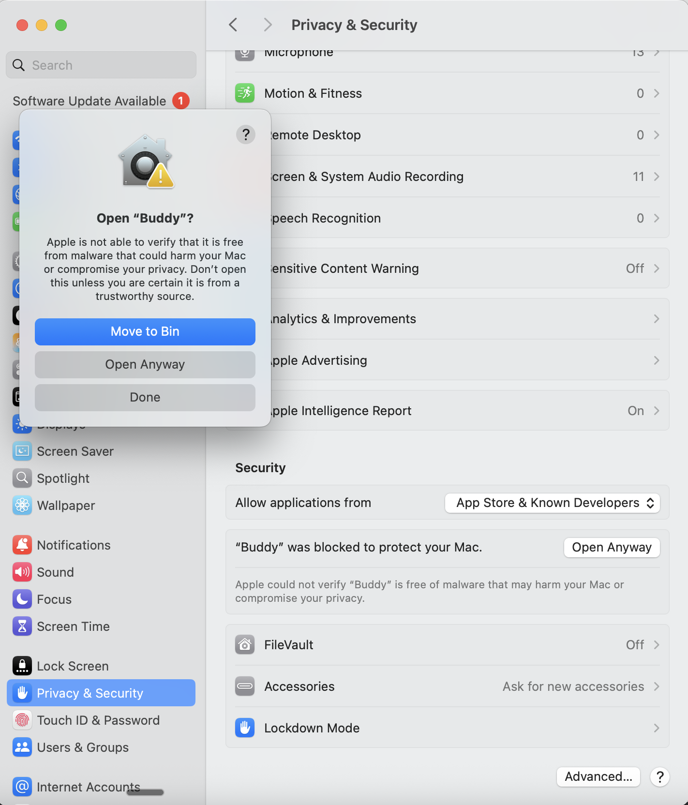This screenshot has width=688, height=805.
Task: Click the Internet Accounts @ icon
Action: pyautogui.click(x=22, y=787)
